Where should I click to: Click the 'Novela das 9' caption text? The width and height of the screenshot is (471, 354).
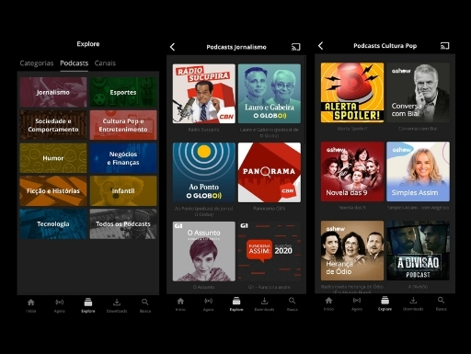352,208
